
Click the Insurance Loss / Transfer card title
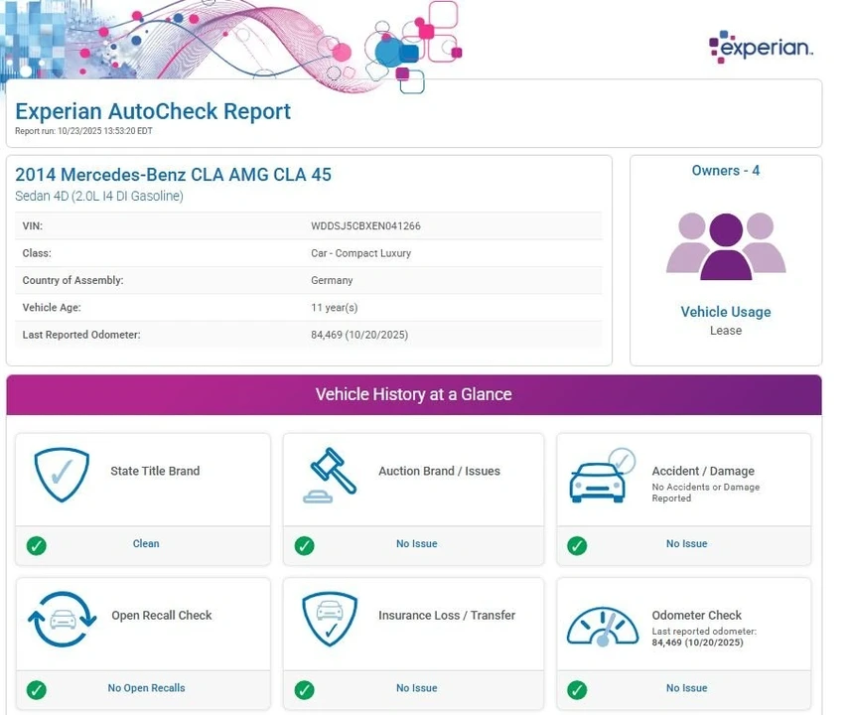(447, 615)
